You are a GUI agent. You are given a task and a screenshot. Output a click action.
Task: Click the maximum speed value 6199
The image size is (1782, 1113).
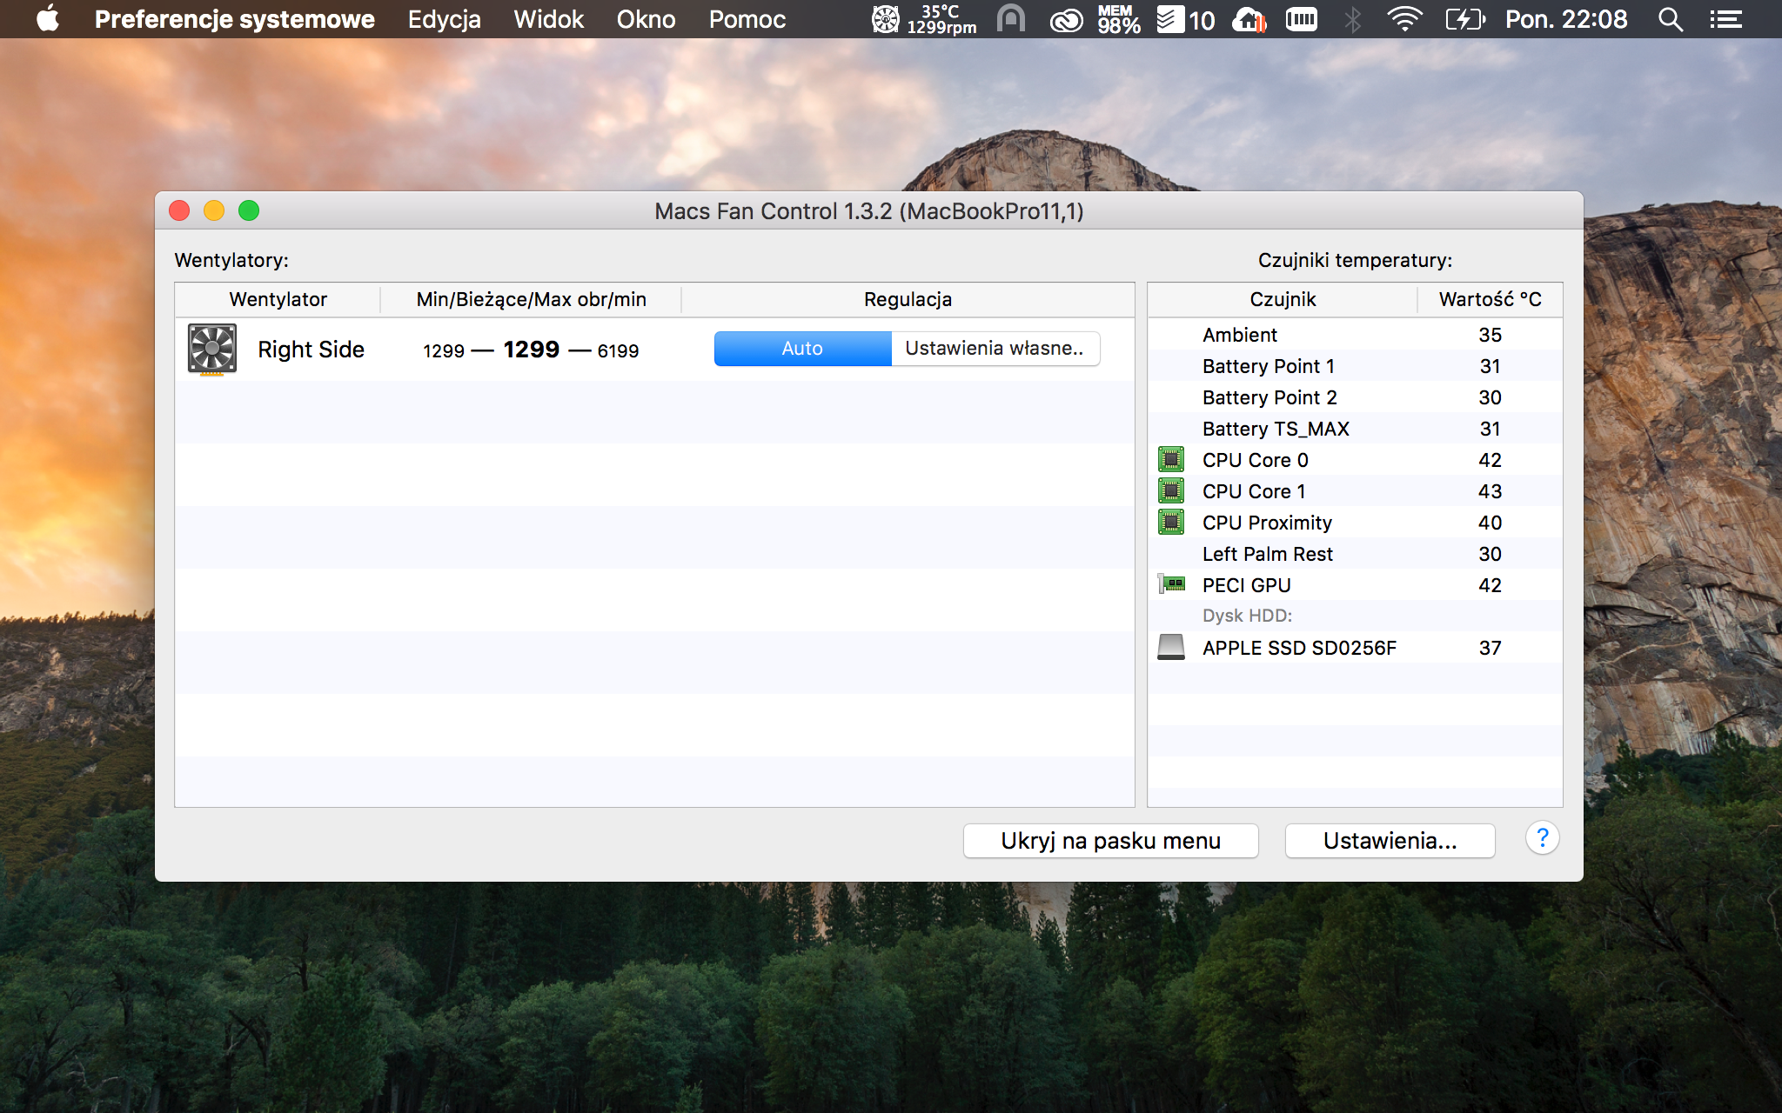point(618,350)
